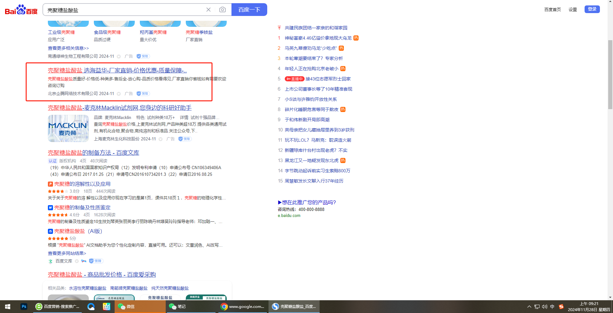Open the 工业级壳聚糖 product link
Viewport: 613px width, 313px height.
[61, 32]
